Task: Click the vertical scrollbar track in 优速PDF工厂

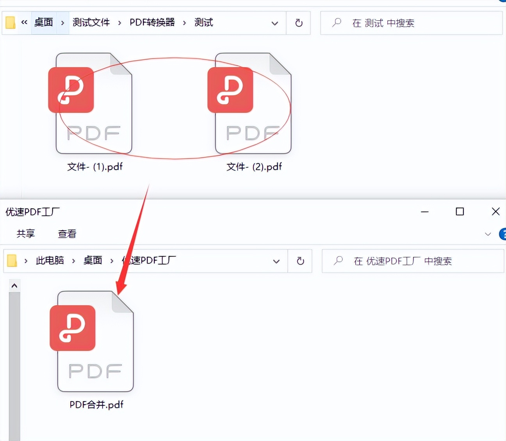Action: tap(14, 366)
